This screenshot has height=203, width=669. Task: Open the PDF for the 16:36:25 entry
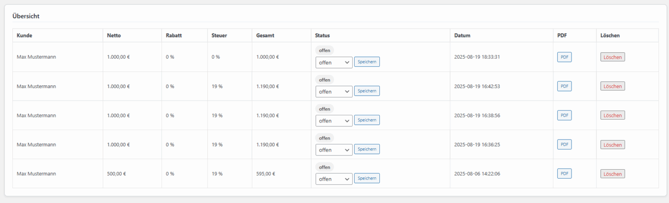coord(564,144)
